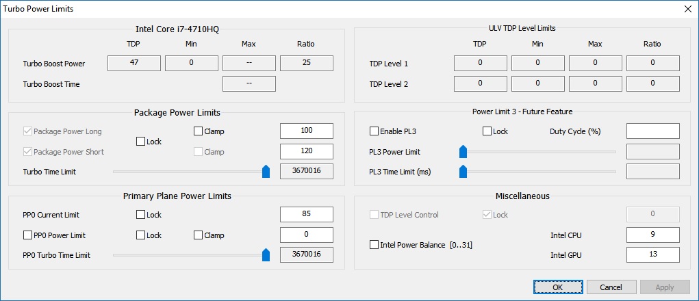Select the Package Power Long value field
The height and width of the screenshot is (301, 699).
(x=306, y=131)
